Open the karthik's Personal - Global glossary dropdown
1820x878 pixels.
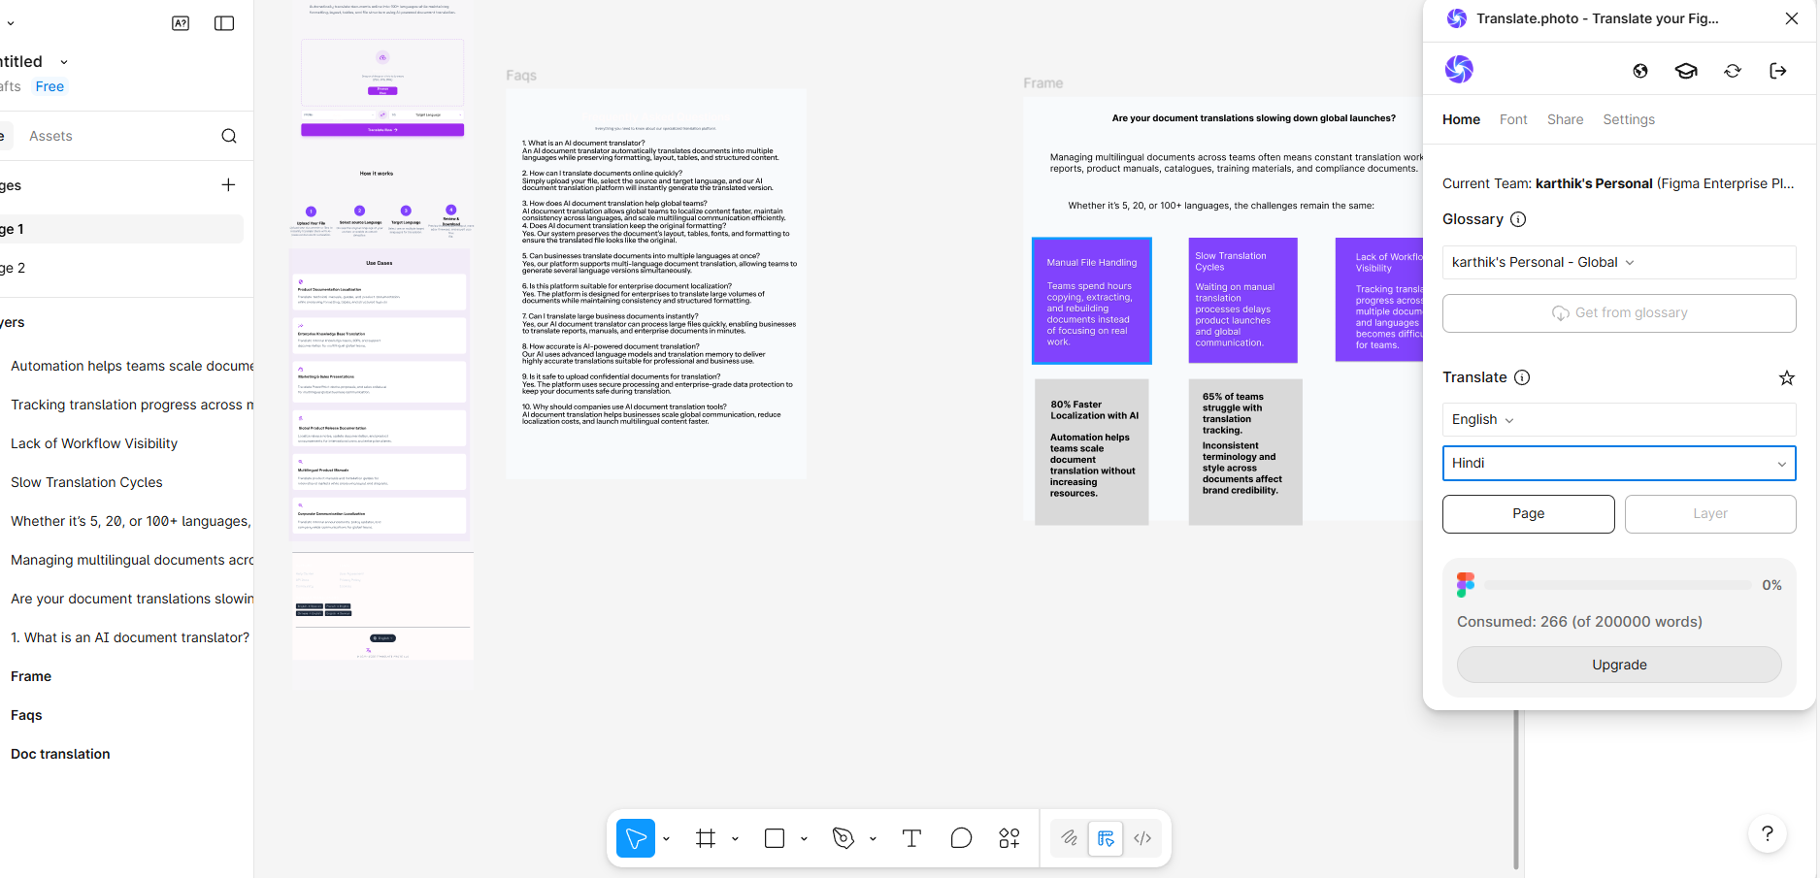coord(1619,262)
